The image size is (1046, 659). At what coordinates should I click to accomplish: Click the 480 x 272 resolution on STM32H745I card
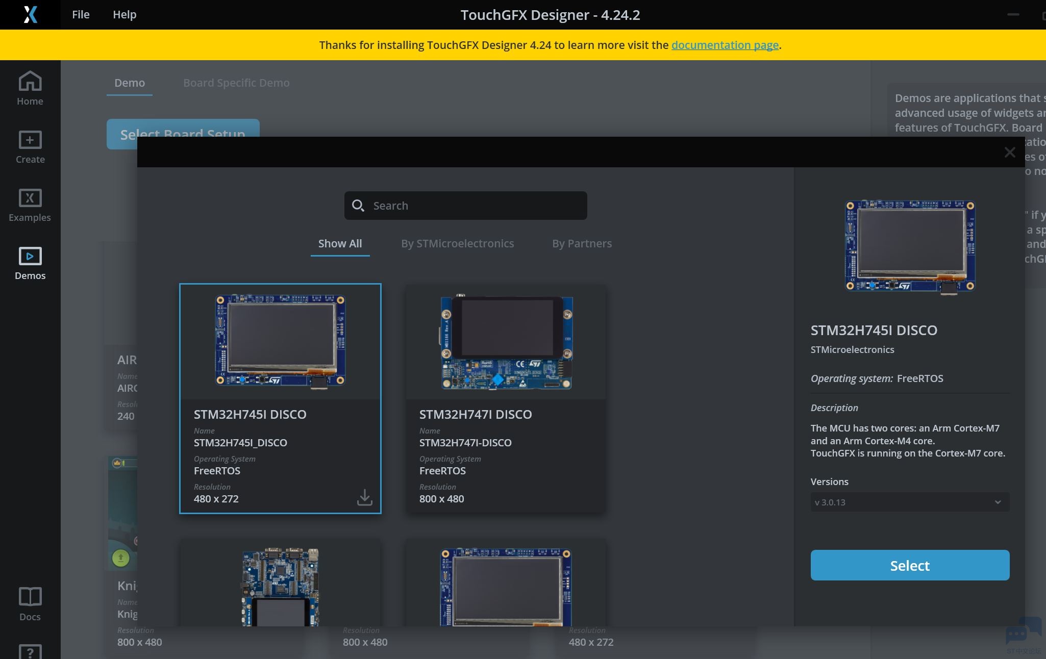click(216, 499)
